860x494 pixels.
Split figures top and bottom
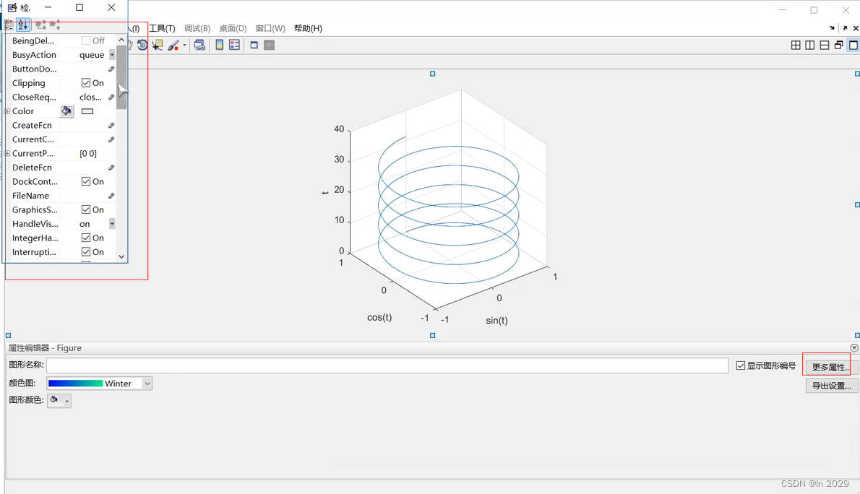tap(825, 45)
